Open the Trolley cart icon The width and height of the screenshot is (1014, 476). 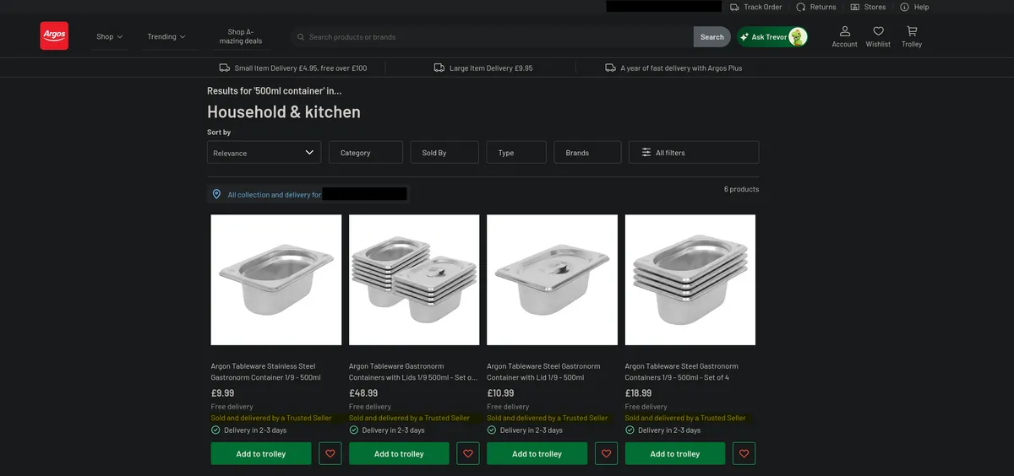912,31
